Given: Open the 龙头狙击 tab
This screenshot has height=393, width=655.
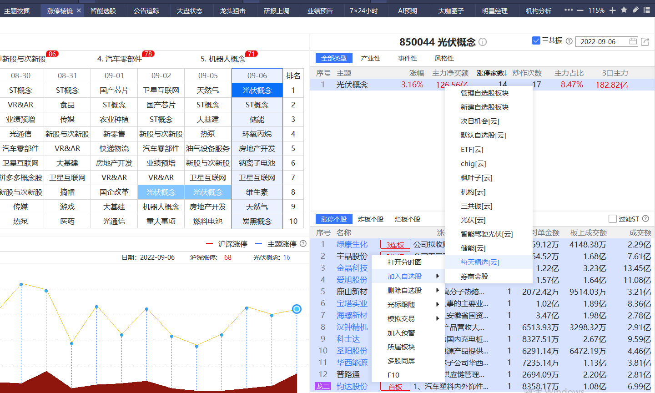Looking at the screenshot, I should pyautogui.click(x=233, y=10).
